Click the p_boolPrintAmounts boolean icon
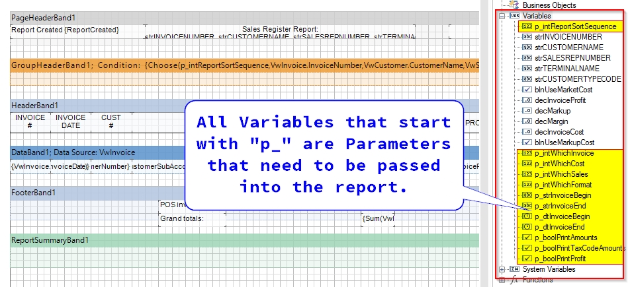 [x=527, y=238]
